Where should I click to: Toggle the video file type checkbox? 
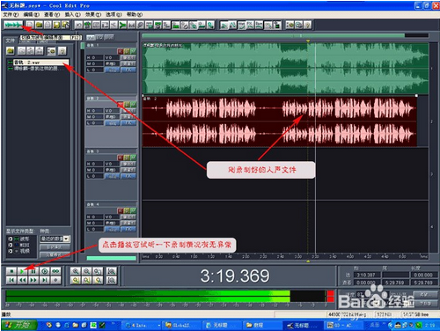pos(11,251)
